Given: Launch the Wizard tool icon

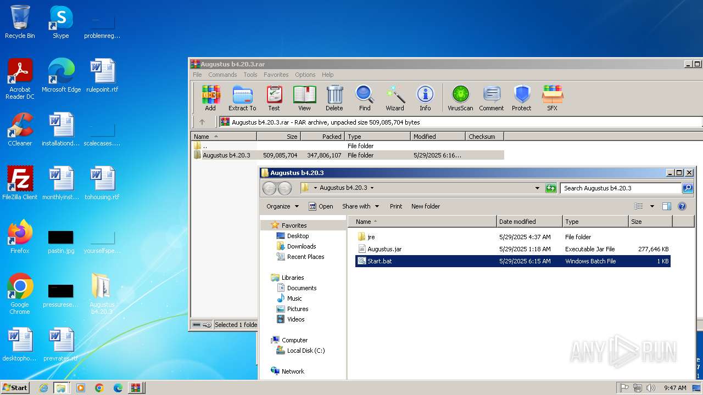Looking at the screenshot, I should pyautogui.click(x=395, y=98).
